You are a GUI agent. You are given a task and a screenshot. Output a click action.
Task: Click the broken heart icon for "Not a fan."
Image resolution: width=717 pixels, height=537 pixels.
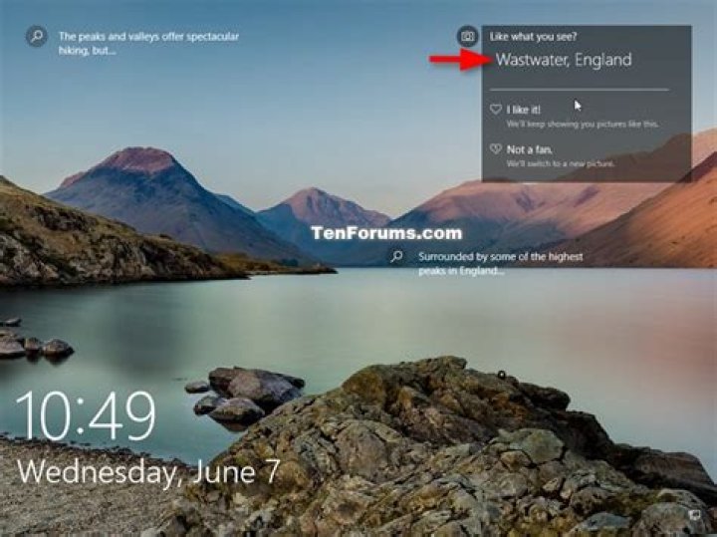click(x=496, y=149)
